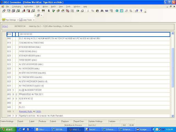
Task: Click the Reformat record R icon
Action: pyautogui.click(x=49, y=11)
